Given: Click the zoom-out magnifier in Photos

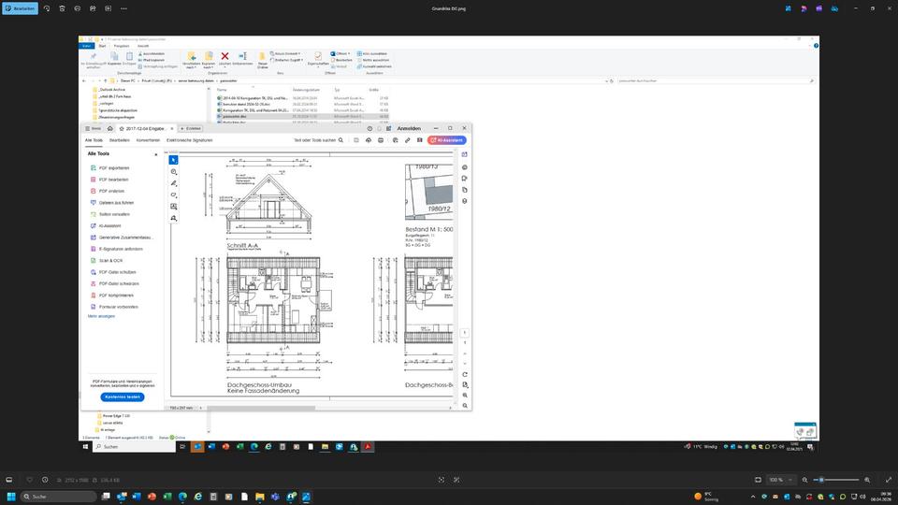Looking at the screenshot, I should [804, 480].
